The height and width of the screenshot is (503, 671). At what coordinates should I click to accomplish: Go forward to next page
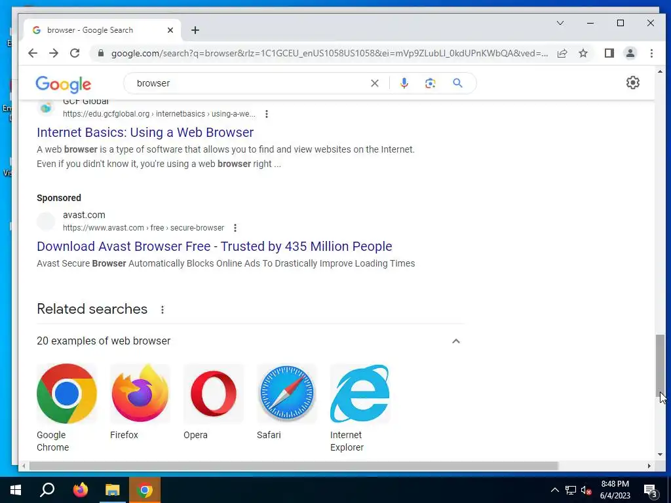pos(54,53)
